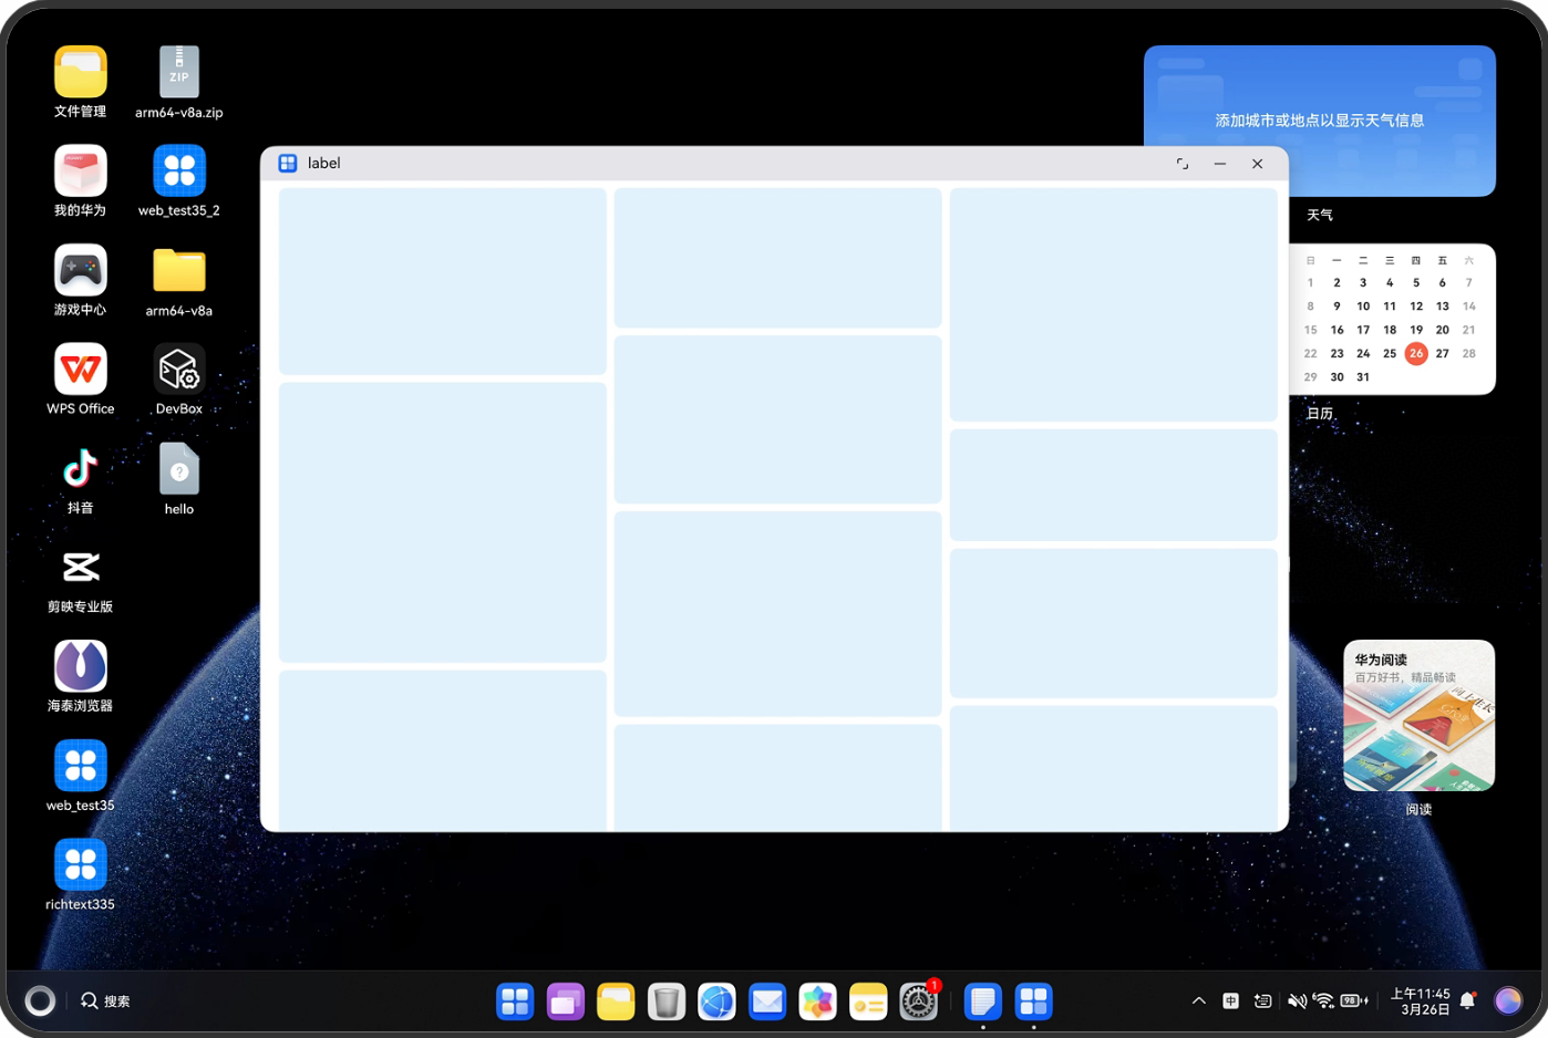Select date 31 in the calendar widget
The height and width of the screenshot is (1038, 1548).
point(1363,377)
